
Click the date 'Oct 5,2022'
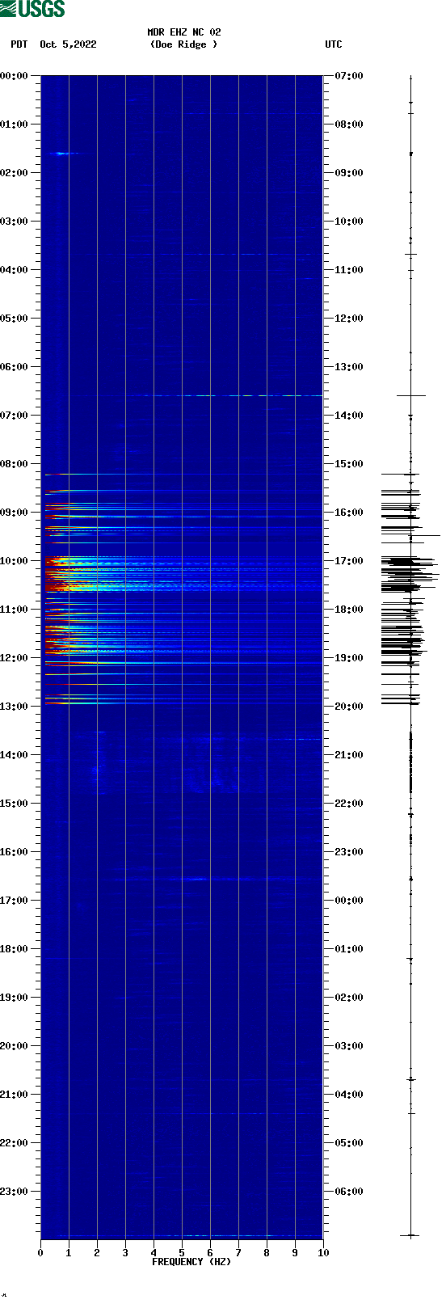point(68,44)
